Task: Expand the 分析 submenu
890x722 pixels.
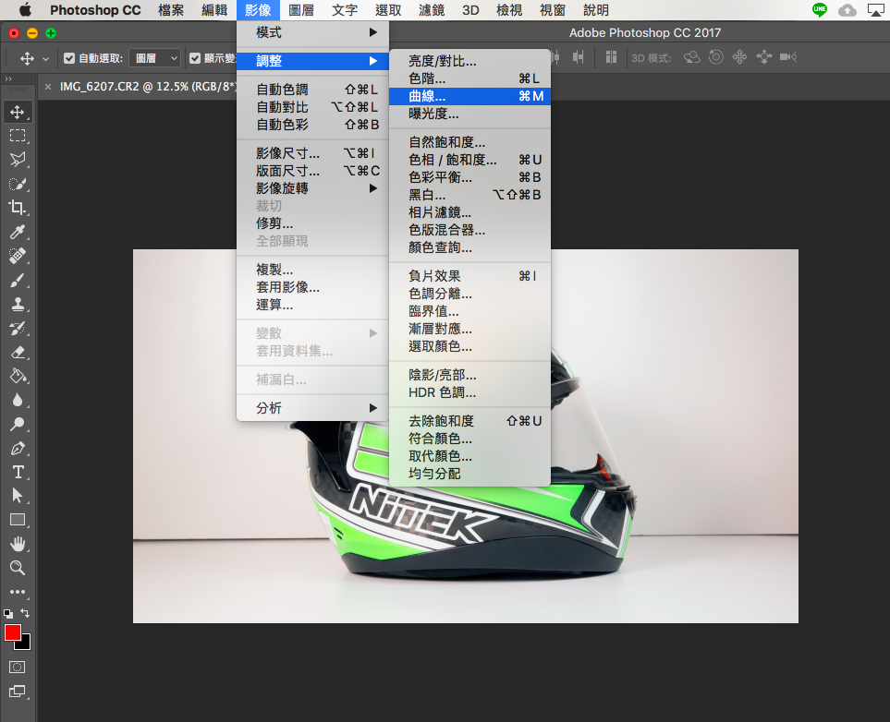Action: point(312,407)
